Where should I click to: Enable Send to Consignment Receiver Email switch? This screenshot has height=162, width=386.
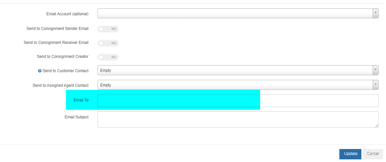tap(108, 43)
